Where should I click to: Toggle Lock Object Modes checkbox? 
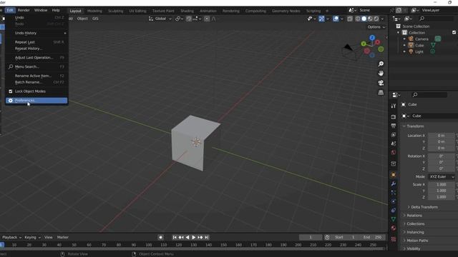click(11, 91)
